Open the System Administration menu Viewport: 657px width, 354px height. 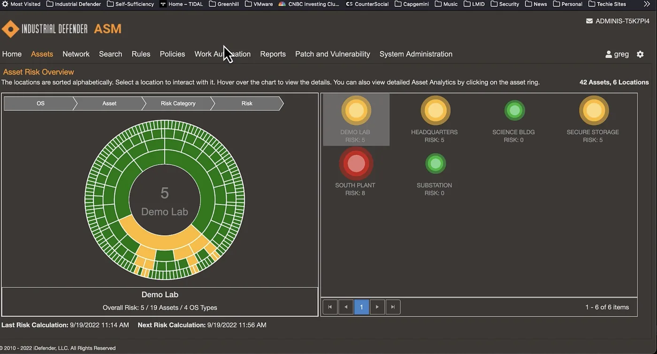click(416, 54)
